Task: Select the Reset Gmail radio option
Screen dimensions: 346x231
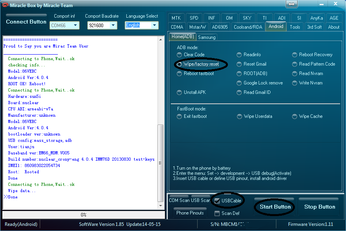Action: pos(252,64)
